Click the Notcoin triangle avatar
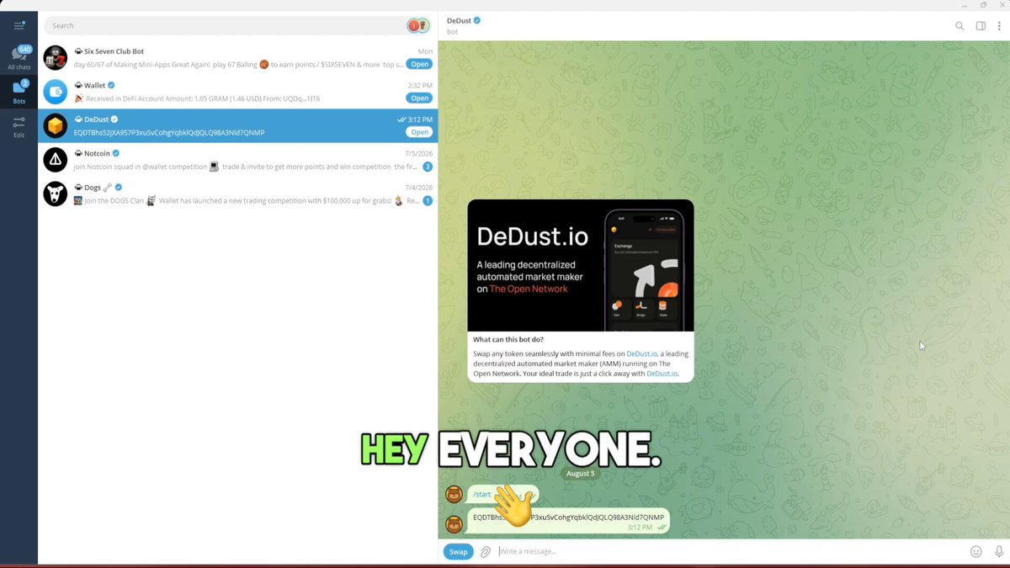Screen dimensions: 1010x568 tap(56, 160)
